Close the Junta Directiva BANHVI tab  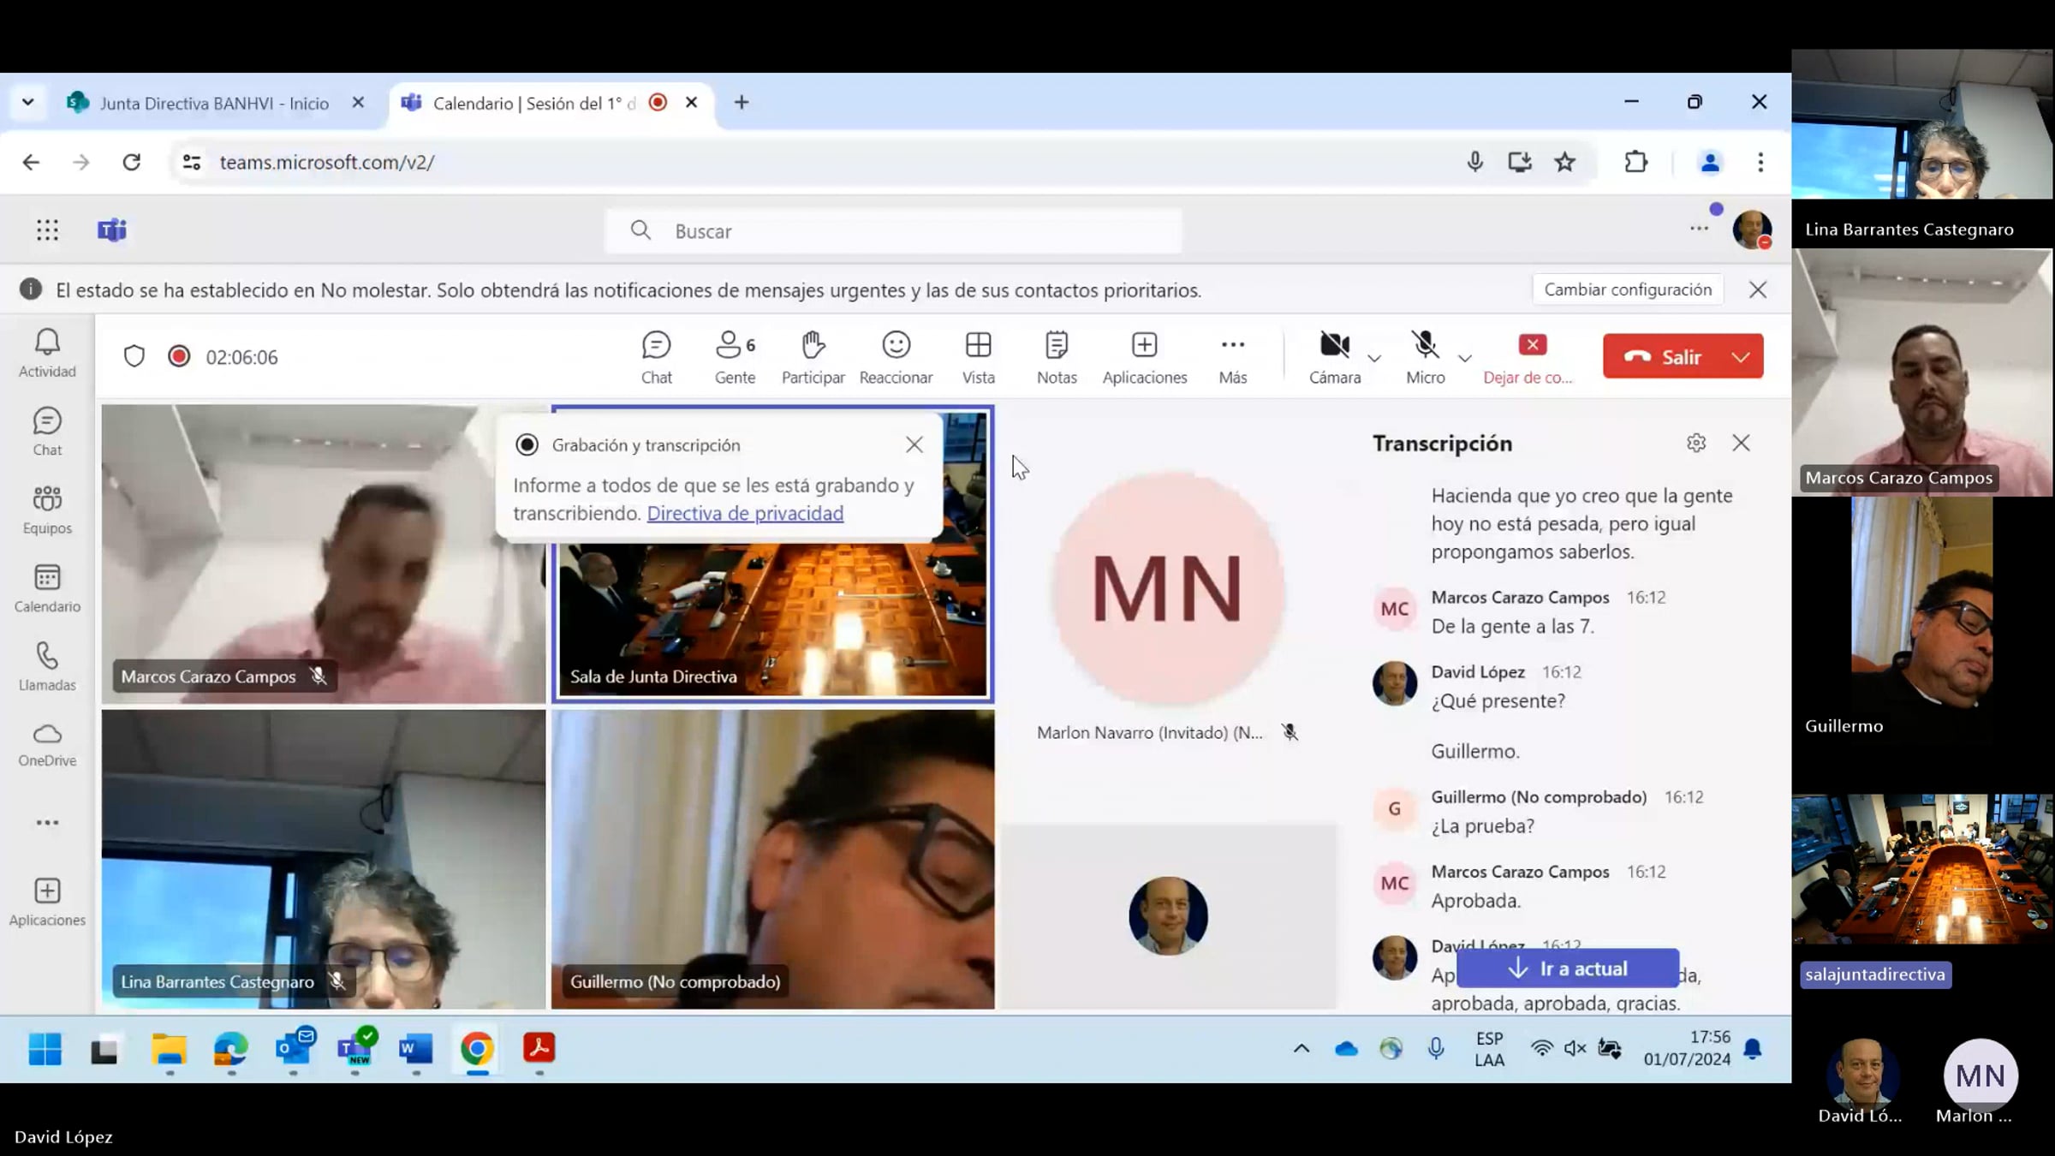point(358,103)
